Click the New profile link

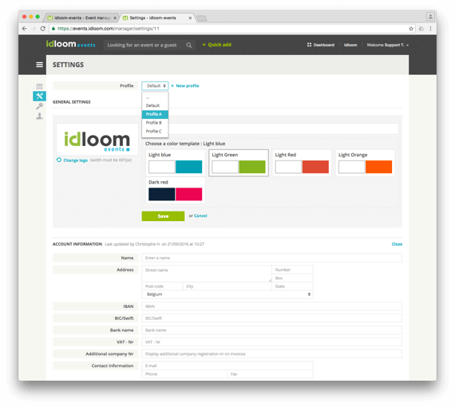coord(188,85)
